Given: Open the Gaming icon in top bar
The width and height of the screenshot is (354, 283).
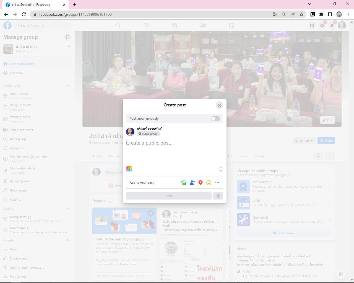Looking at the screenshot, I should pyautogui.click(x=231, y=26).
